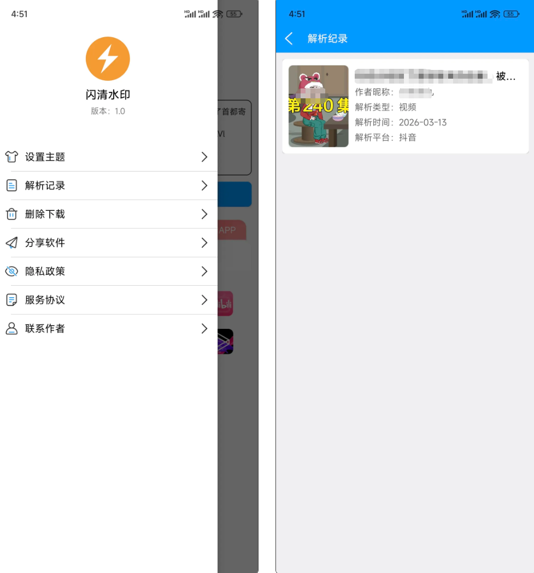Go back from 解析纪录 screen
Screen dimensions: 534x573
click(289, 39)
